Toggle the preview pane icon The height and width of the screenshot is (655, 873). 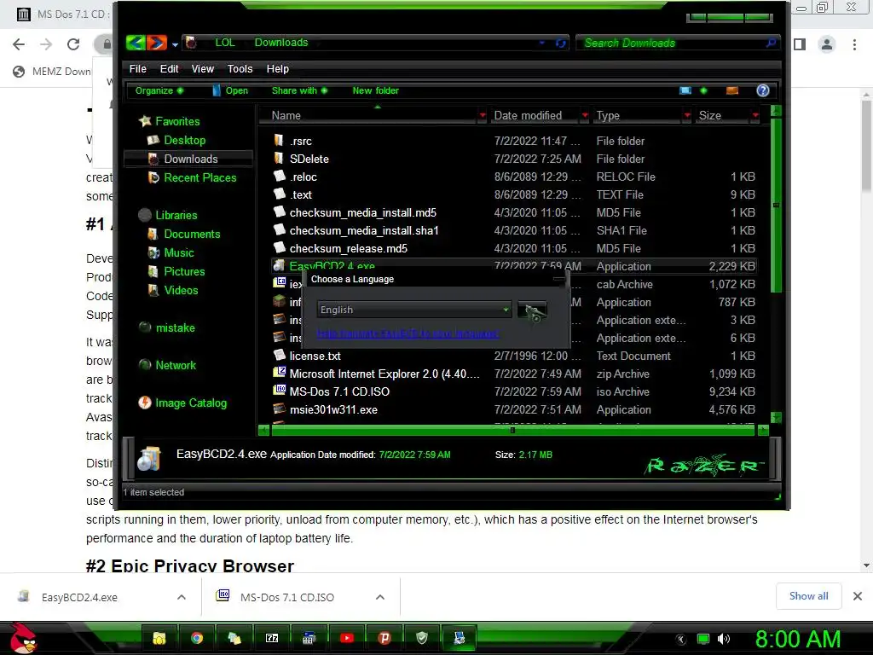(x=732, y=90)
